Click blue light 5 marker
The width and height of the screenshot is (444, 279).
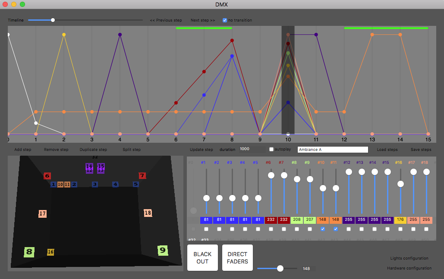[135, 184]
